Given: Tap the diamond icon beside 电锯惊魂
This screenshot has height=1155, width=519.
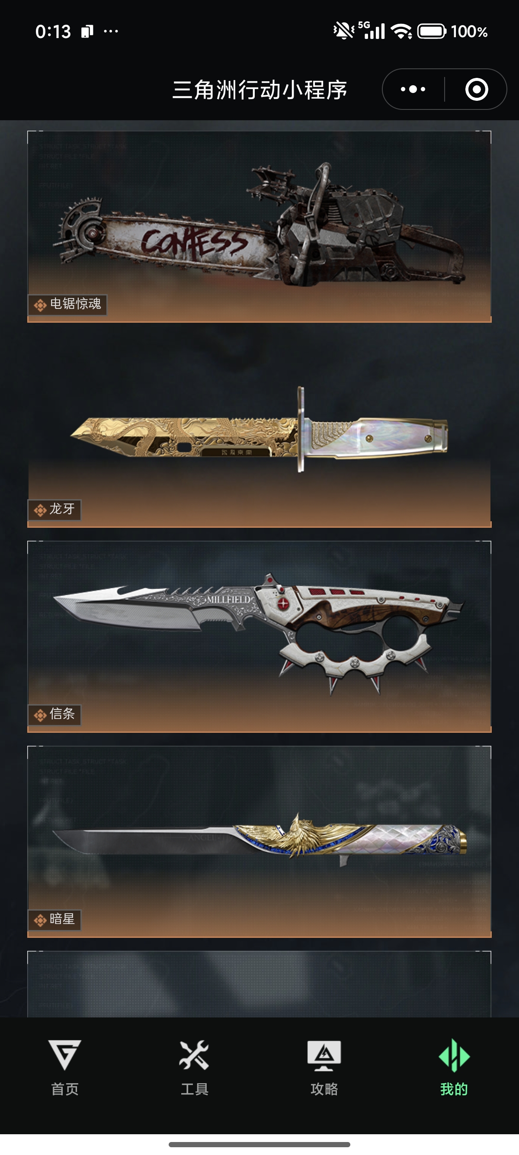Looking at the screenshot, I should click(40, 305).
